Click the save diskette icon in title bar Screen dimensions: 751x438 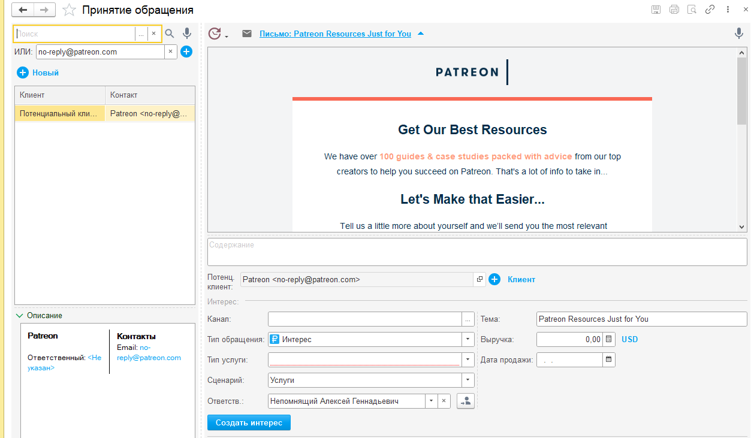coord(656,10)
